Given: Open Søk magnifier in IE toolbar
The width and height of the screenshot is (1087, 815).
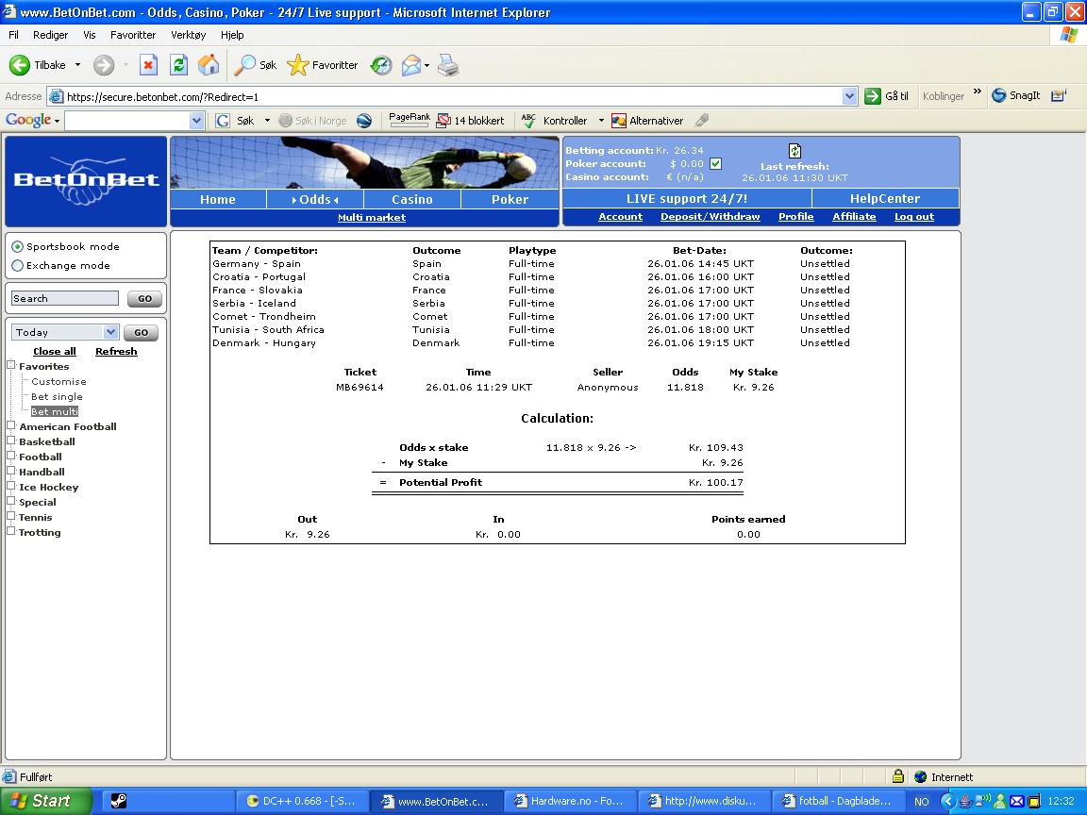Looking at the screenshot, I should 244,65.
